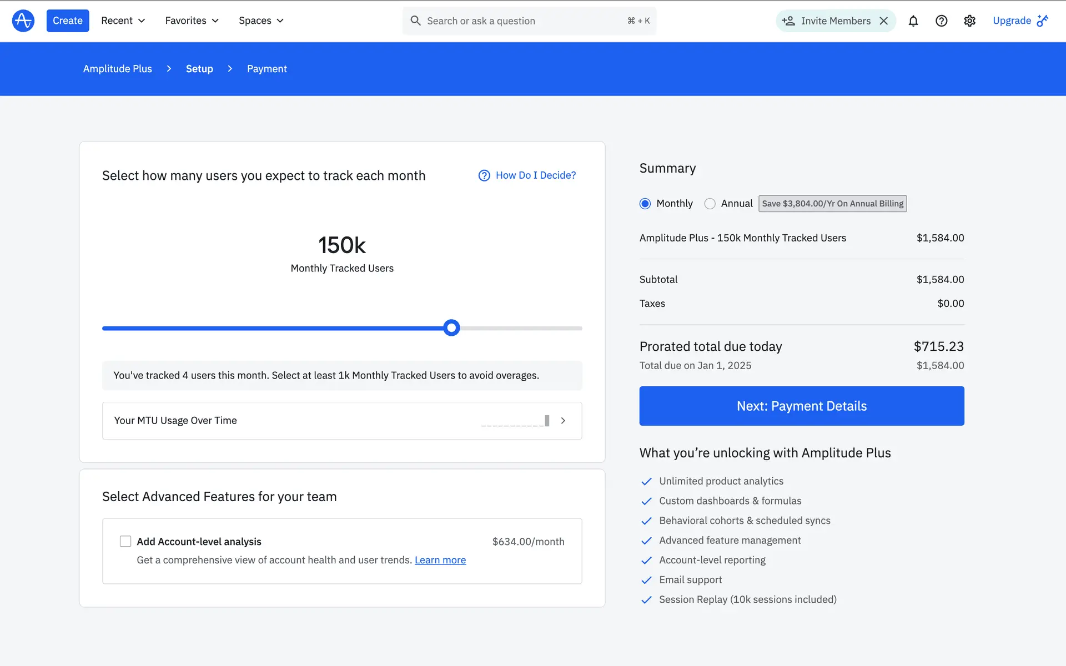The image size is (1066, 666).
Task: Open the Favorites dropdown menu
Action: (x=192, y=21)
